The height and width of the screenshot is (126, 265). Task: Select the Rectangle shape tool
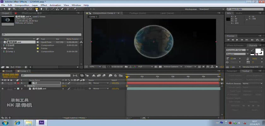coord(37,9)
